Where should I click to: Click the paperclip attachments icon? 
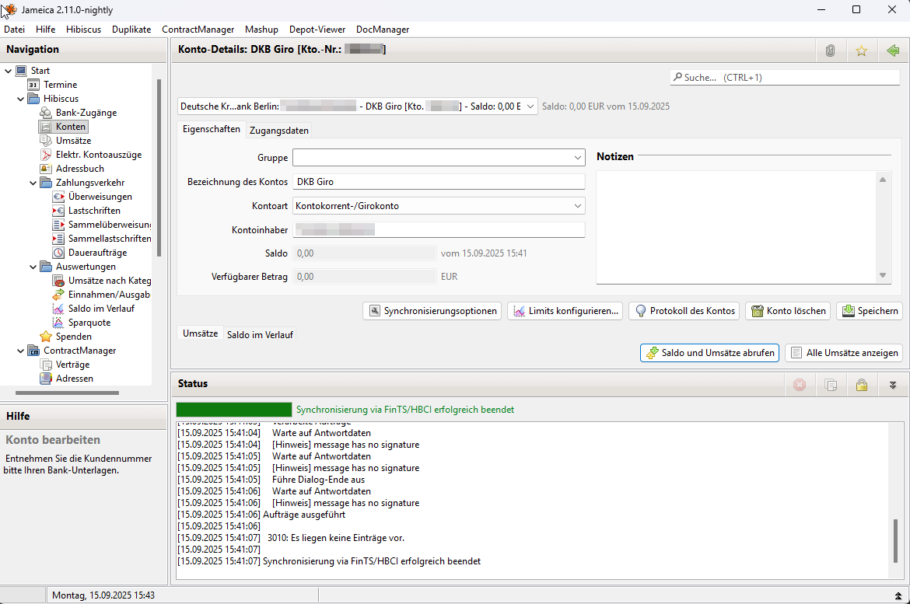click(830, 51)
